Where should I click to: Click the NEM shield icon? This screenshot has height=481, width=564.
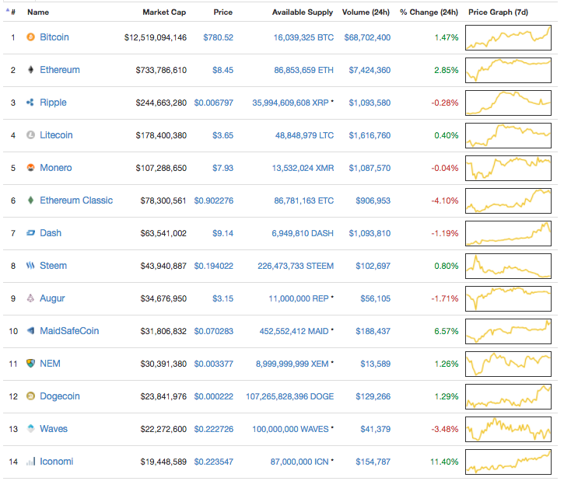[30, 364]
